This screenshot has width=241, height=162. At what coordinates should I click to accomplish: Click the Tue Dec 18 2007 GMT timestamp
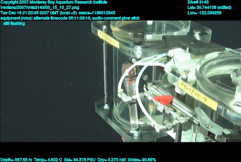pyautogui.click(x=38, y=13)
